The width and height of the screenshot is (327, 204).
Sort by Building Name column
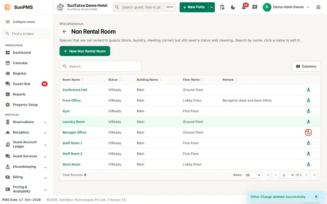click(x=149, y=80)
